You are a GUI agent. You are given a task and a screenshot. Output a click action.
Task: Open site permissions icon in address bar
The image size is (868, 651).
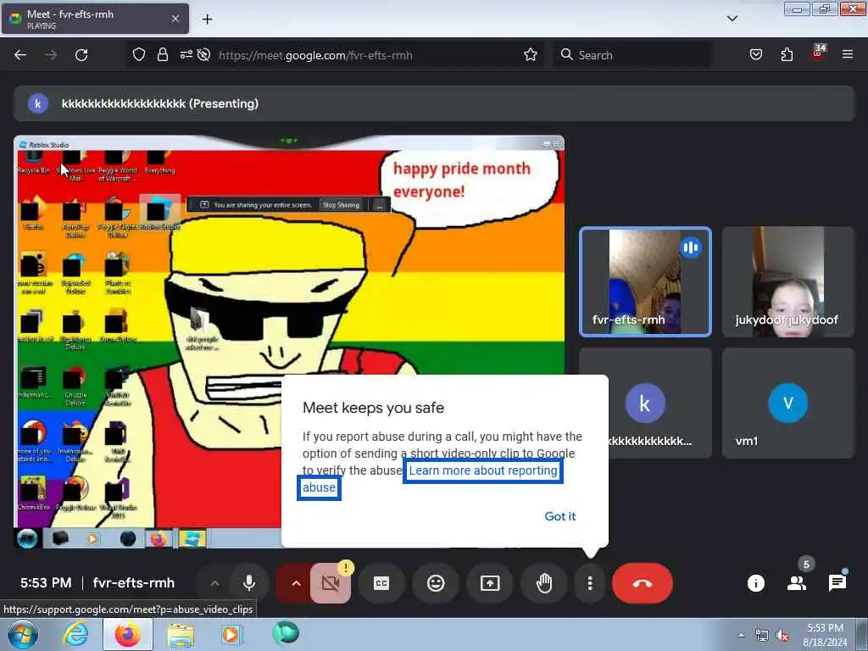click(186, 55)
